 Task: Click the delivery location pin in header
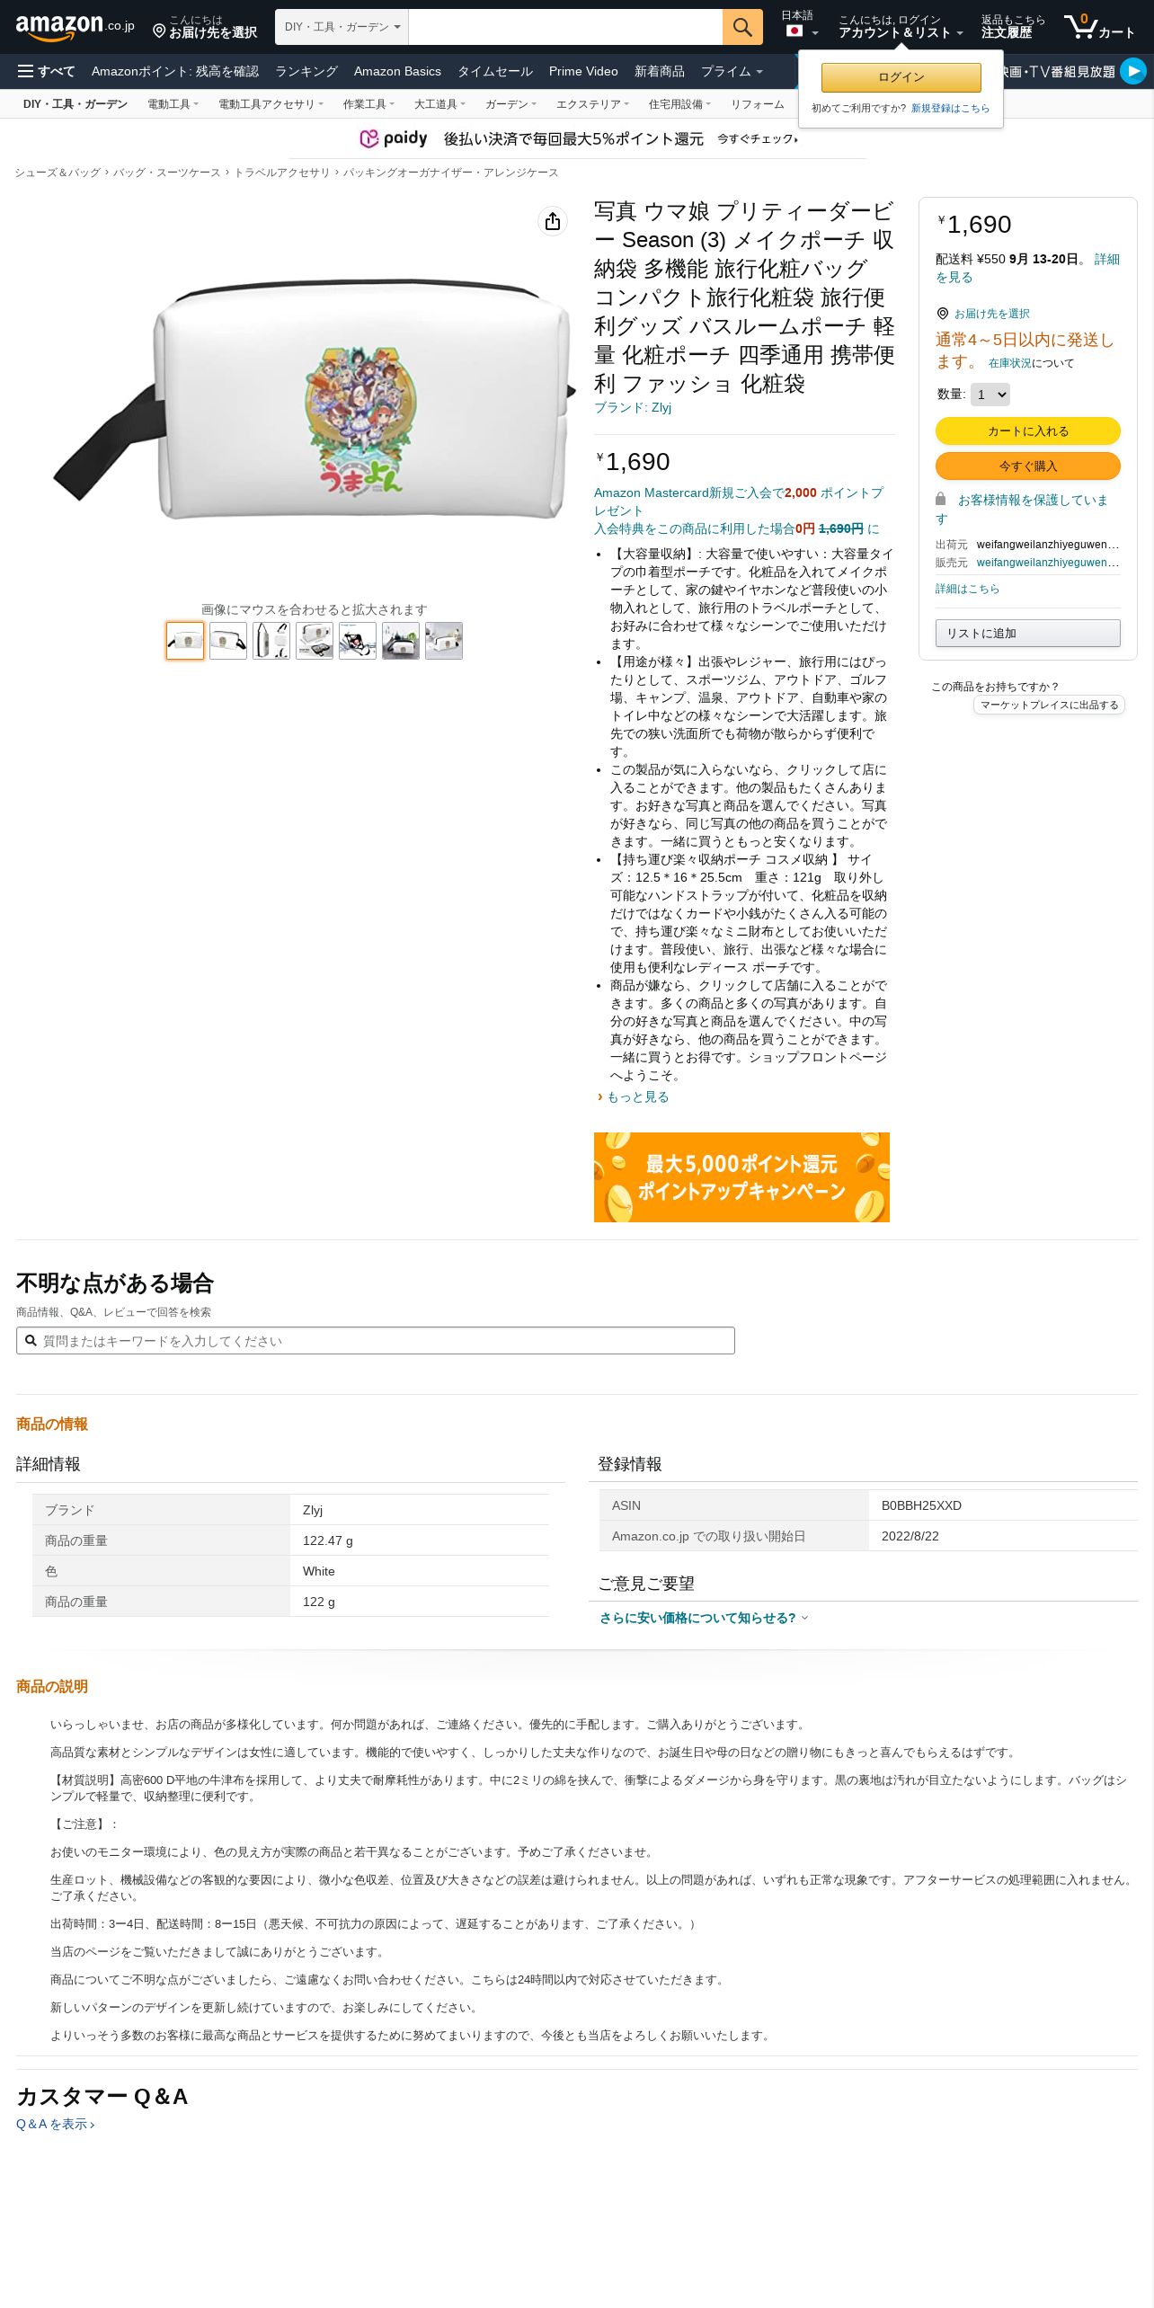pos(159,31)
